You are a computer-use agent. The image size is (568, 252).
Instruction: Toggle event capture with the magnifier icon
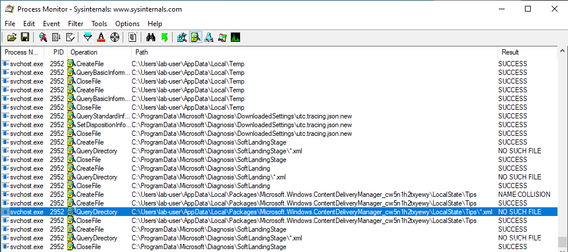pos(43,37)
